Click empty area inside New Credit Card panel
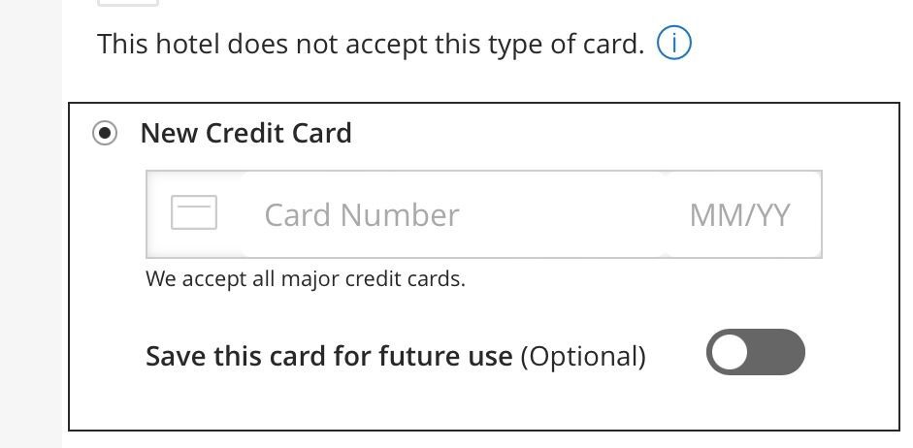This screenshot has height=448, width=913. pyautogui.click(x=466, y=401)
